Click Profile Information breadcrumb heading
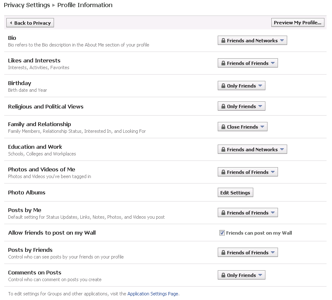332x300 pixels. click(85, 5)
